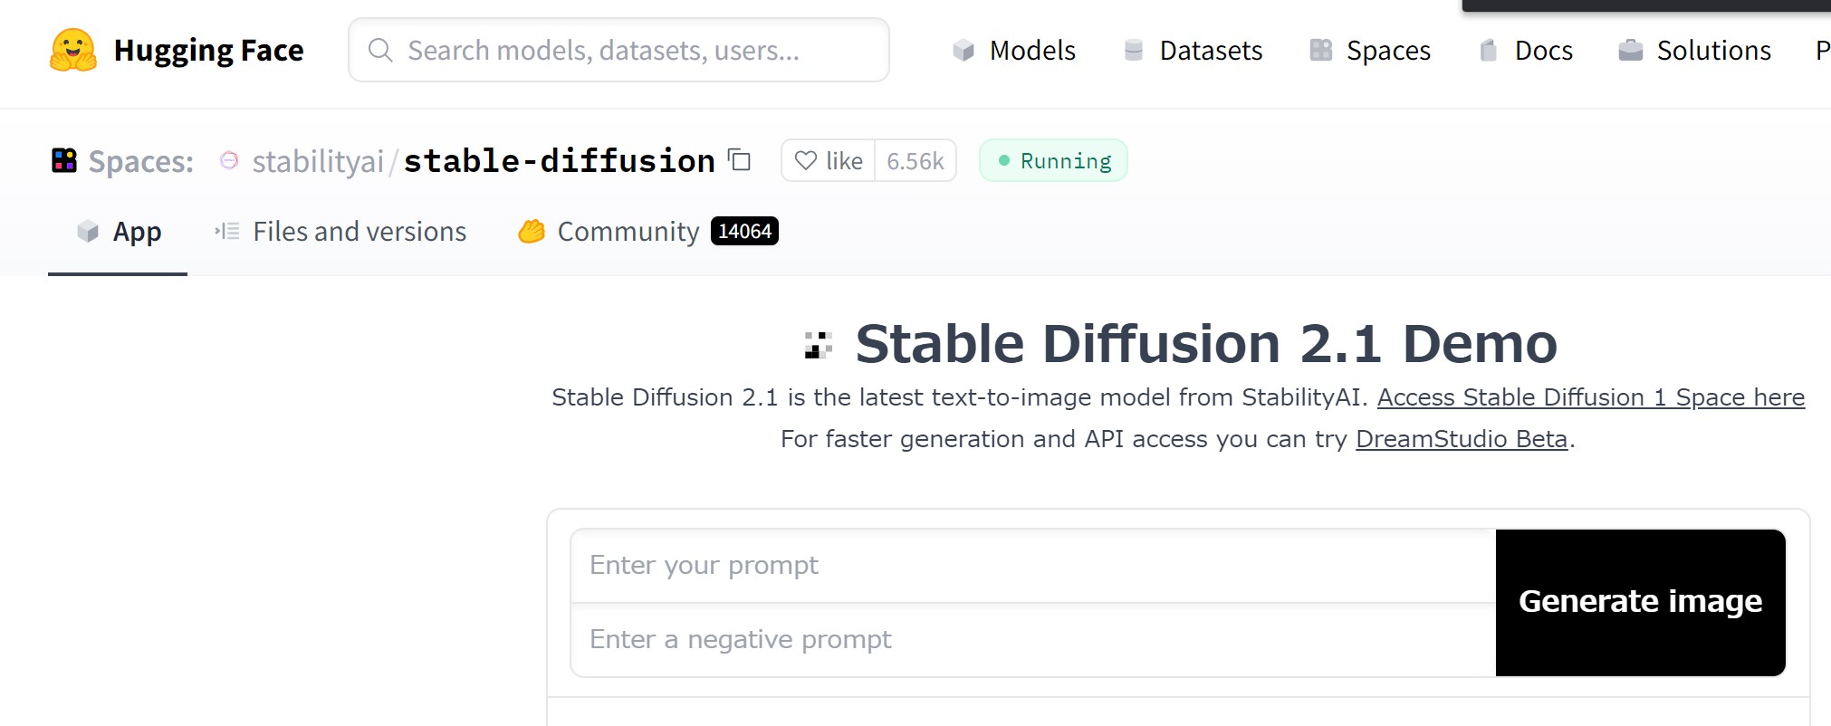Image resolution: width=1831 pixels, height=726 pixels.
Task: Click the negative prompt input field
Action: pyautogui.click(x=1032, y=640)
